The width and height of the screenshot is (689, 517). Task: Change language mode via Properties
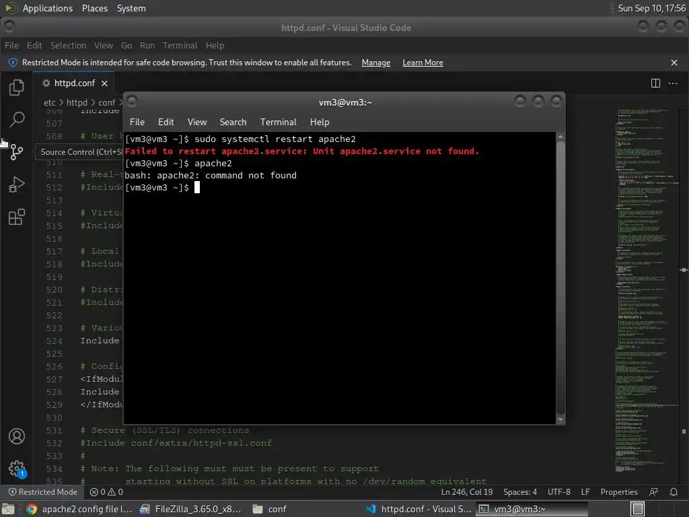tap(619, 492)
